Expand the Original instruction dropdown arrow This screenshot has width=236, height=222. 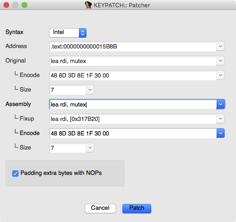pos(220,61)
